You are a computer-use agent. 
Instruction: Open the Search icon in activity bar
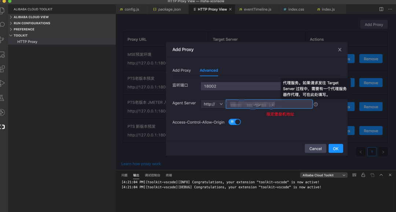coord(2,25)
